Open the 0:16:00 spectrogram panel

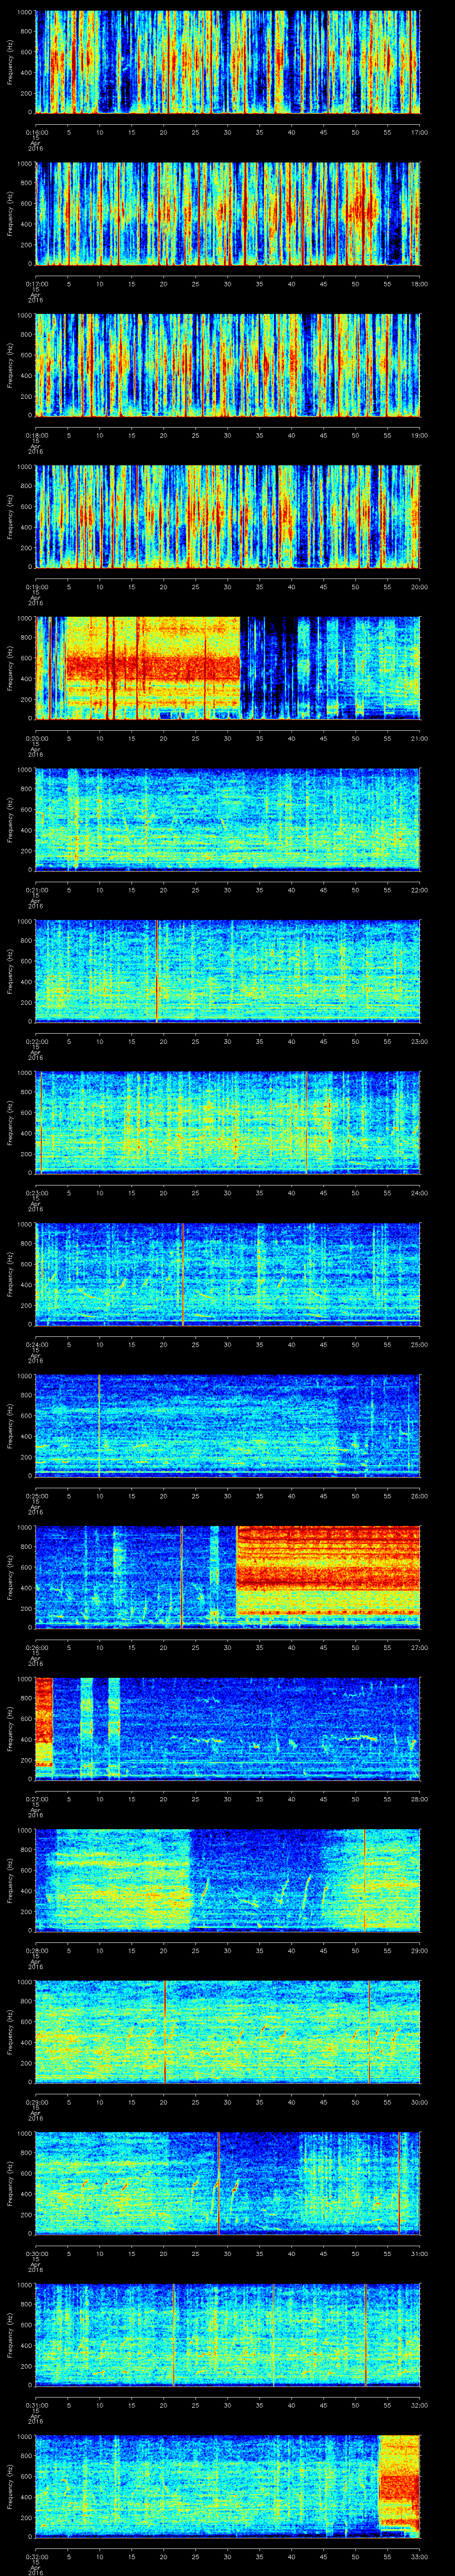228,62
